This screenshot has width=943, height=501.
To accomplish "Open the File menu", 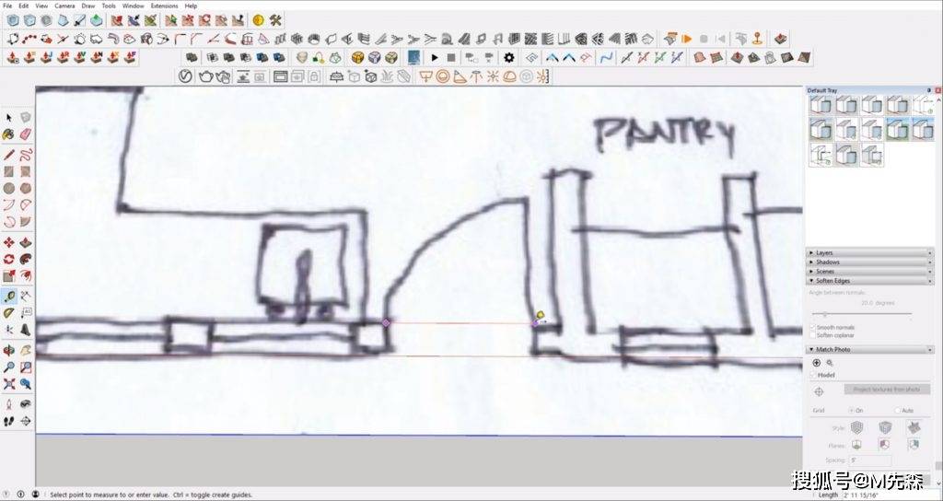I will 7,6.
